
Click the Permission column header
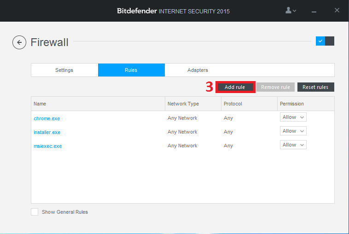[306, 104]
